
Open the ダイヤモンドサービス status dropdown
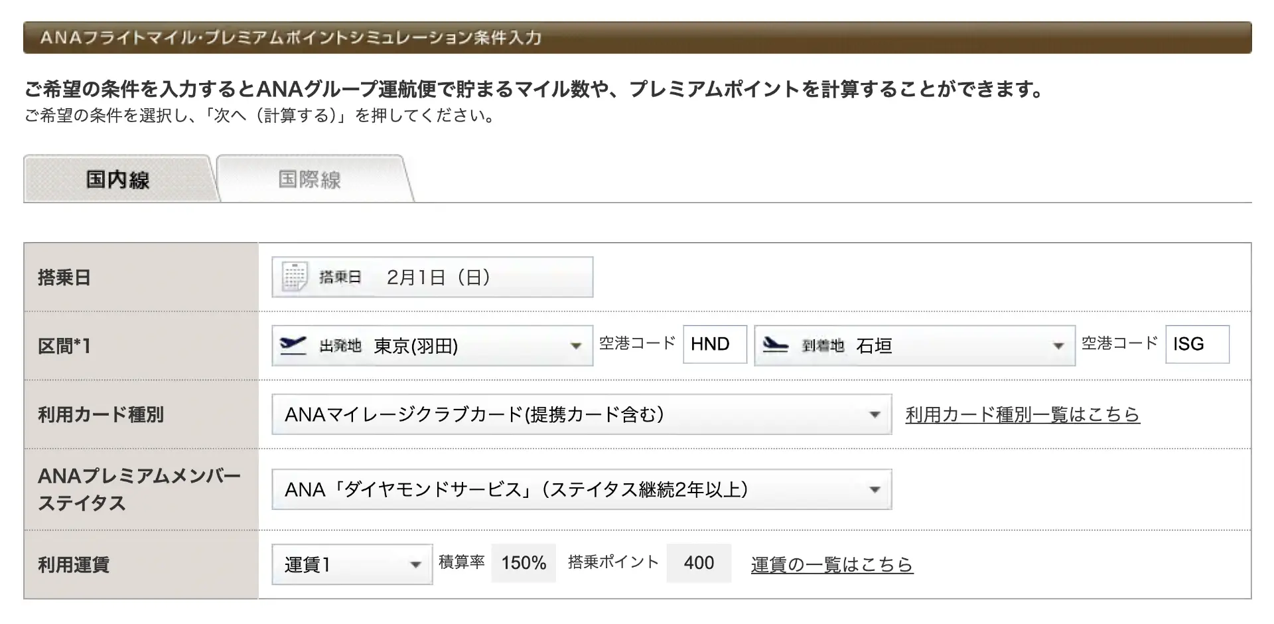tap(581, 490)
